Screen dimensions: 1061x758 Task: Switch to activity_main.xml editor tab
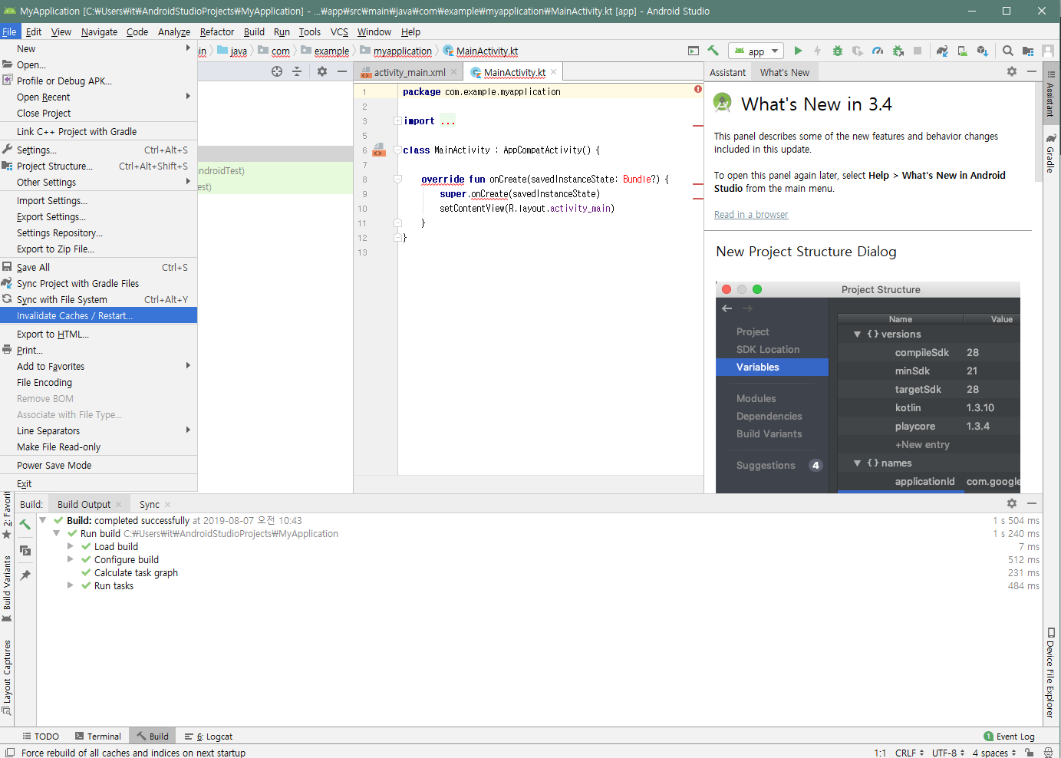[409, 72]
